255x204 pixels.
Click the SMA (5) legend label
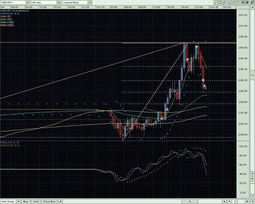[x=6, y=17]
